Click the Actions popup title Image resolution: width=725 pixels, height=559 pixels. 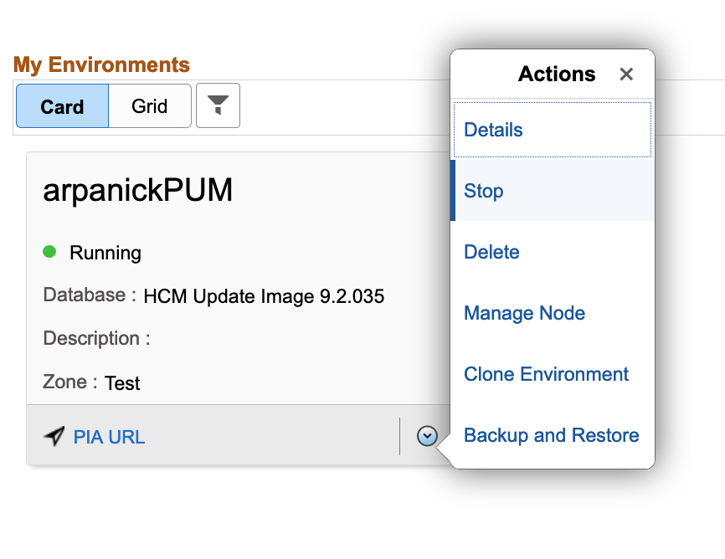tap(557, 74)
